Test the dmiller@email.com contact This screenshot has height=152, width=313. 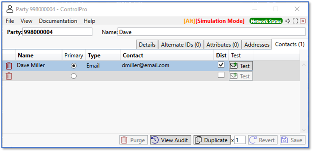point(241,66)
